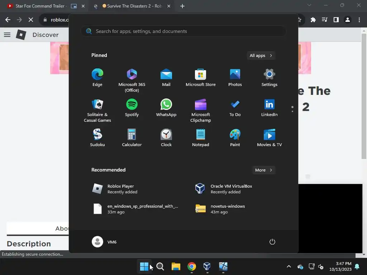Open File Explorer from the taskbar
This screenshot has height=275, width=367.
pyautogui.click(x=176, y=266)
